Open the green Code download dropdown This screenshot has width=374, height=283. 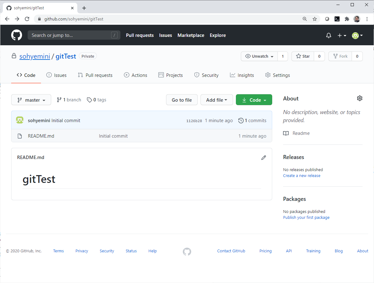coord(254,100)
